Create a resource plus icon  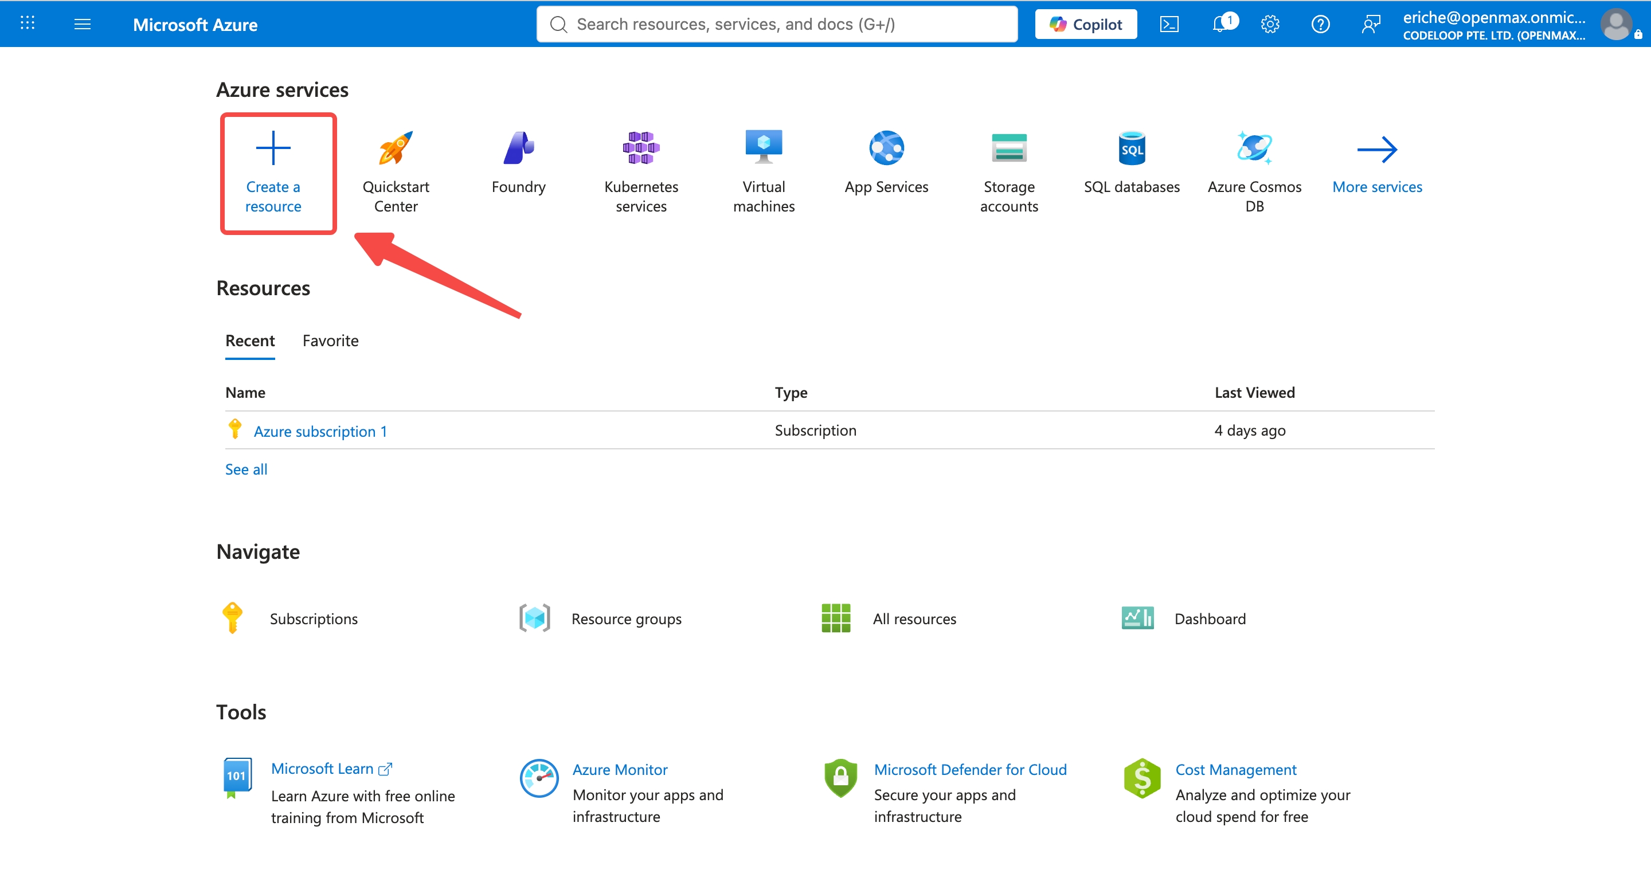tap(273, 148)
